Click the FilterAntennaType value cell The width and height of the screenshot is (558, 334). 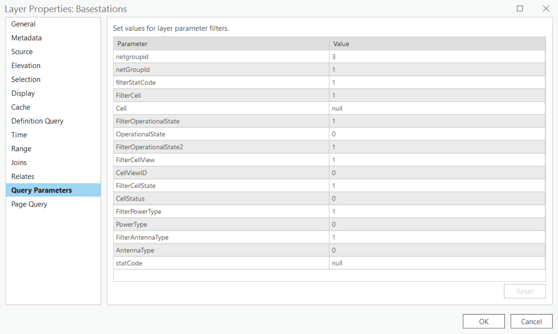[x=437, y=237]
